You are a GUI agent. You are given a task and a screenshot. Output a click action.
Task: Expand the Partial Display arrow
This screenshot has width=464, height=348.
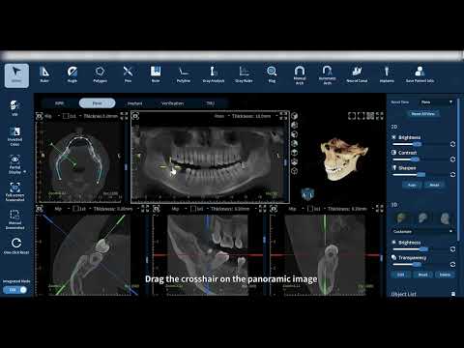[25, 172]
